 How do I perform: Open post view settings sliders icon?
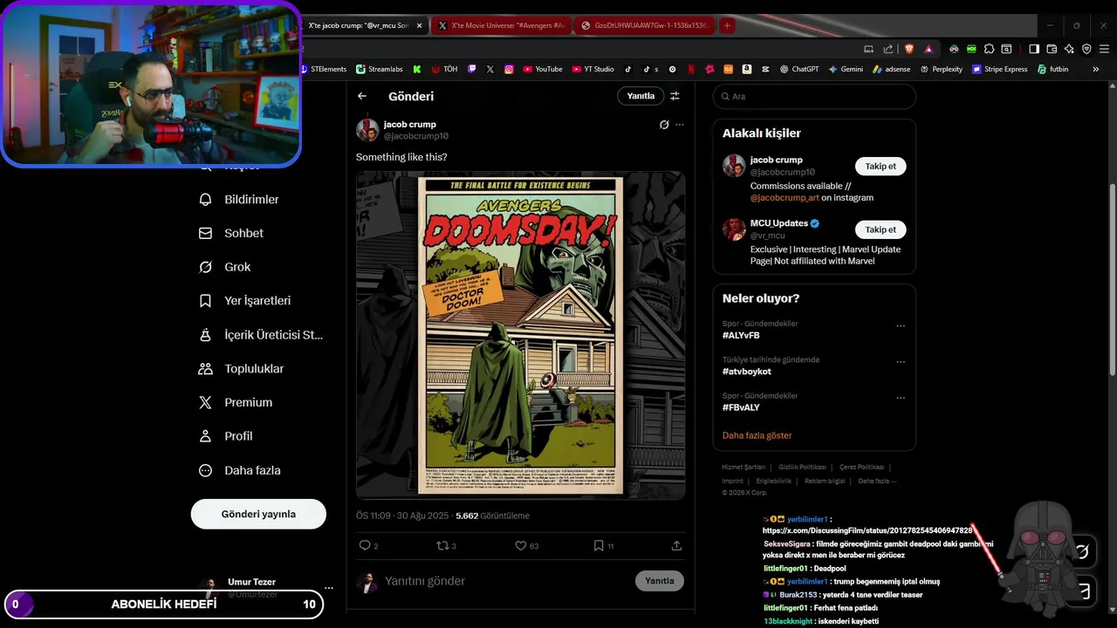click(x=675, y=96)
